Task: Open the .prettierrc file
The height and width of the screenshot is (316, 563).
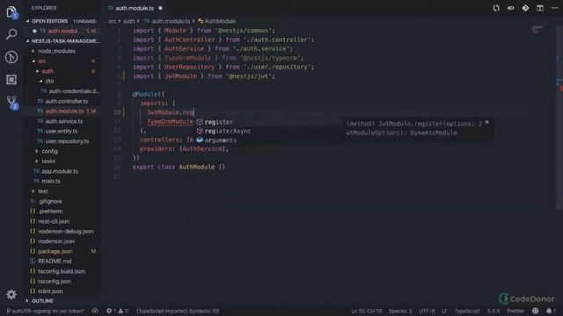Action: click(x=50, y=212)
